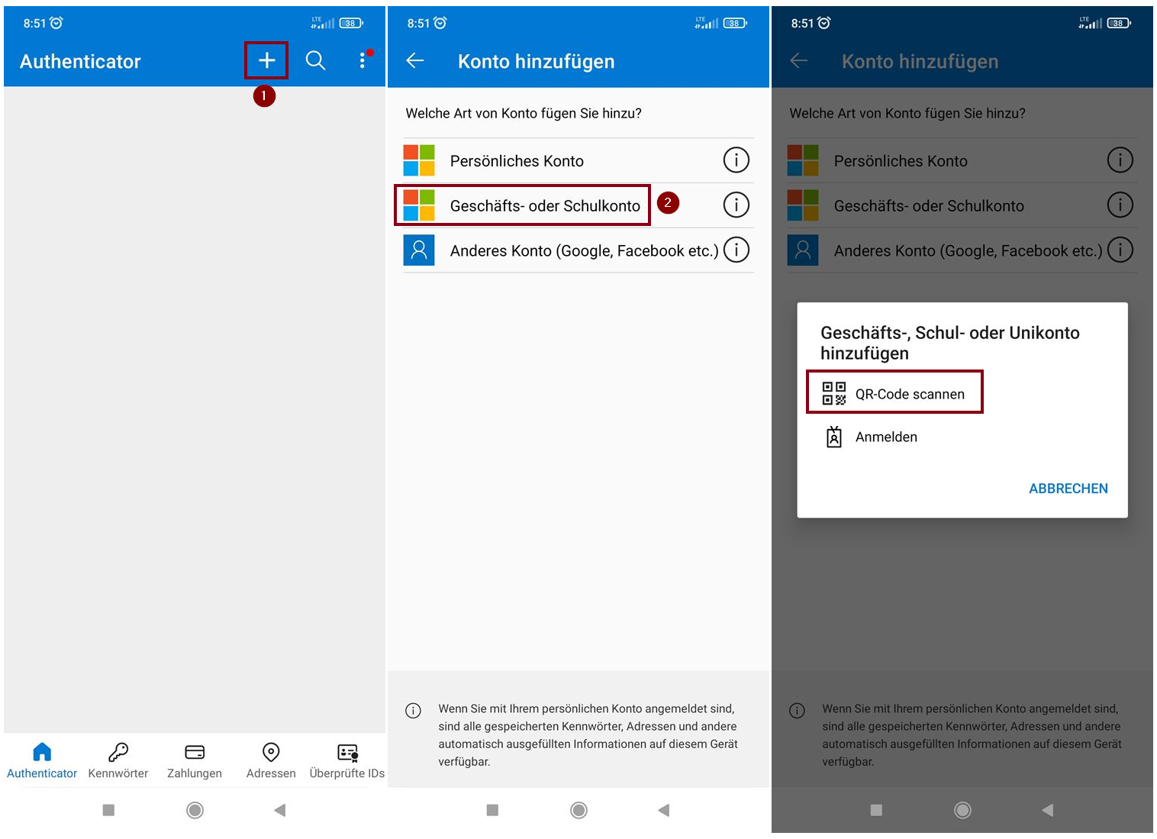
Task: Tap Android home button on right screen
Action: pos(962,810)
